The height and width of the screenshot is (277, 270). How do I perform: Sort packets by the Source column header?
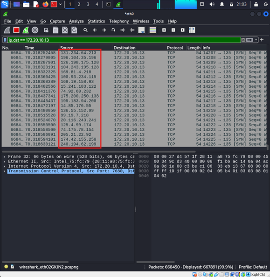pos(86,48)
